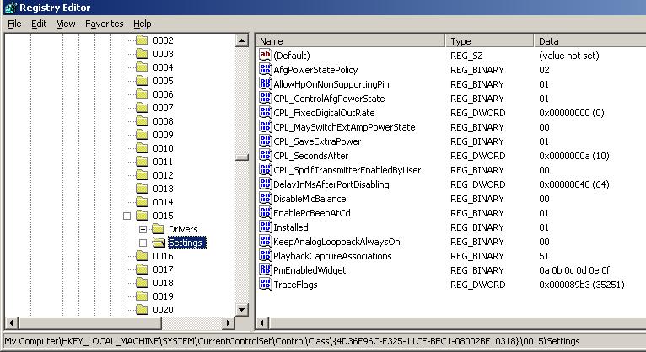The image size is (646, 352).
Task: Click the TraceFlags value icon
Action: pos(266,284)
